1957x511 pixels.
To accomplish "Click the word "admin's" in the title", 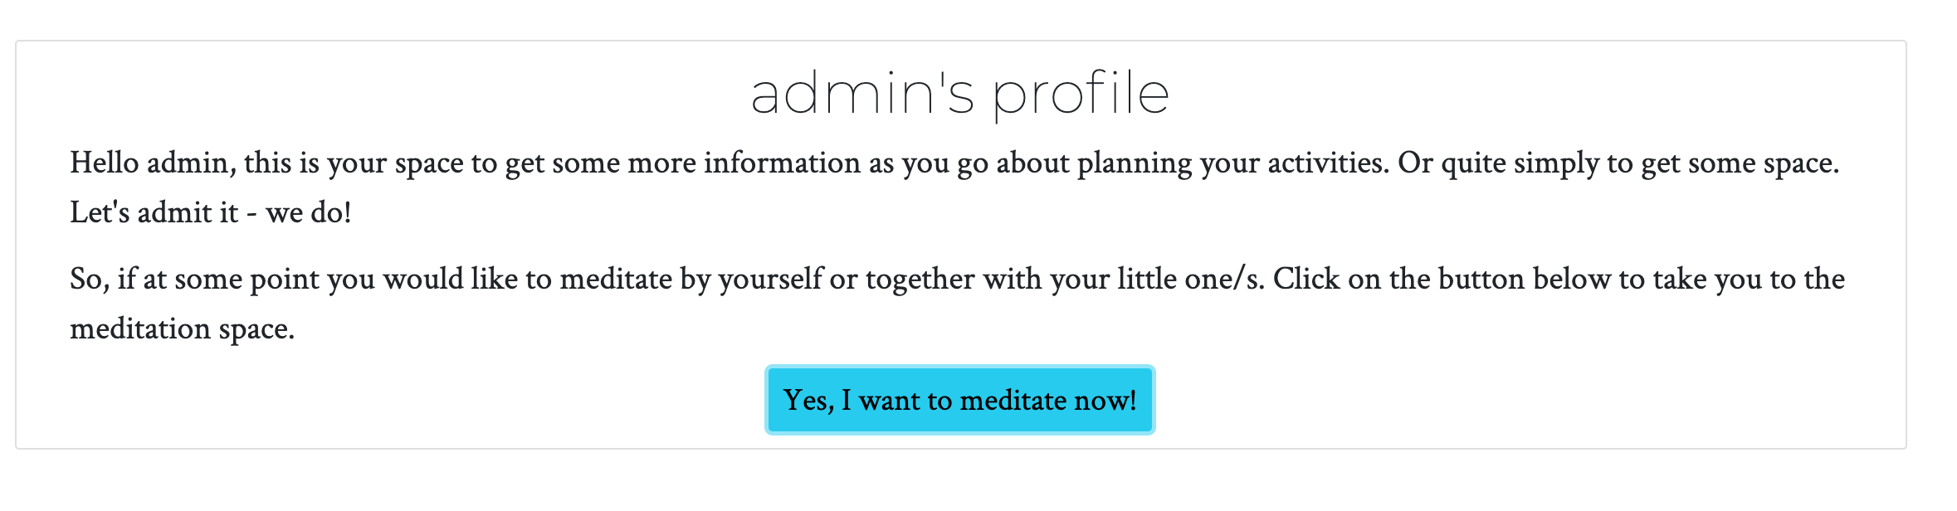I will (862, 93).
